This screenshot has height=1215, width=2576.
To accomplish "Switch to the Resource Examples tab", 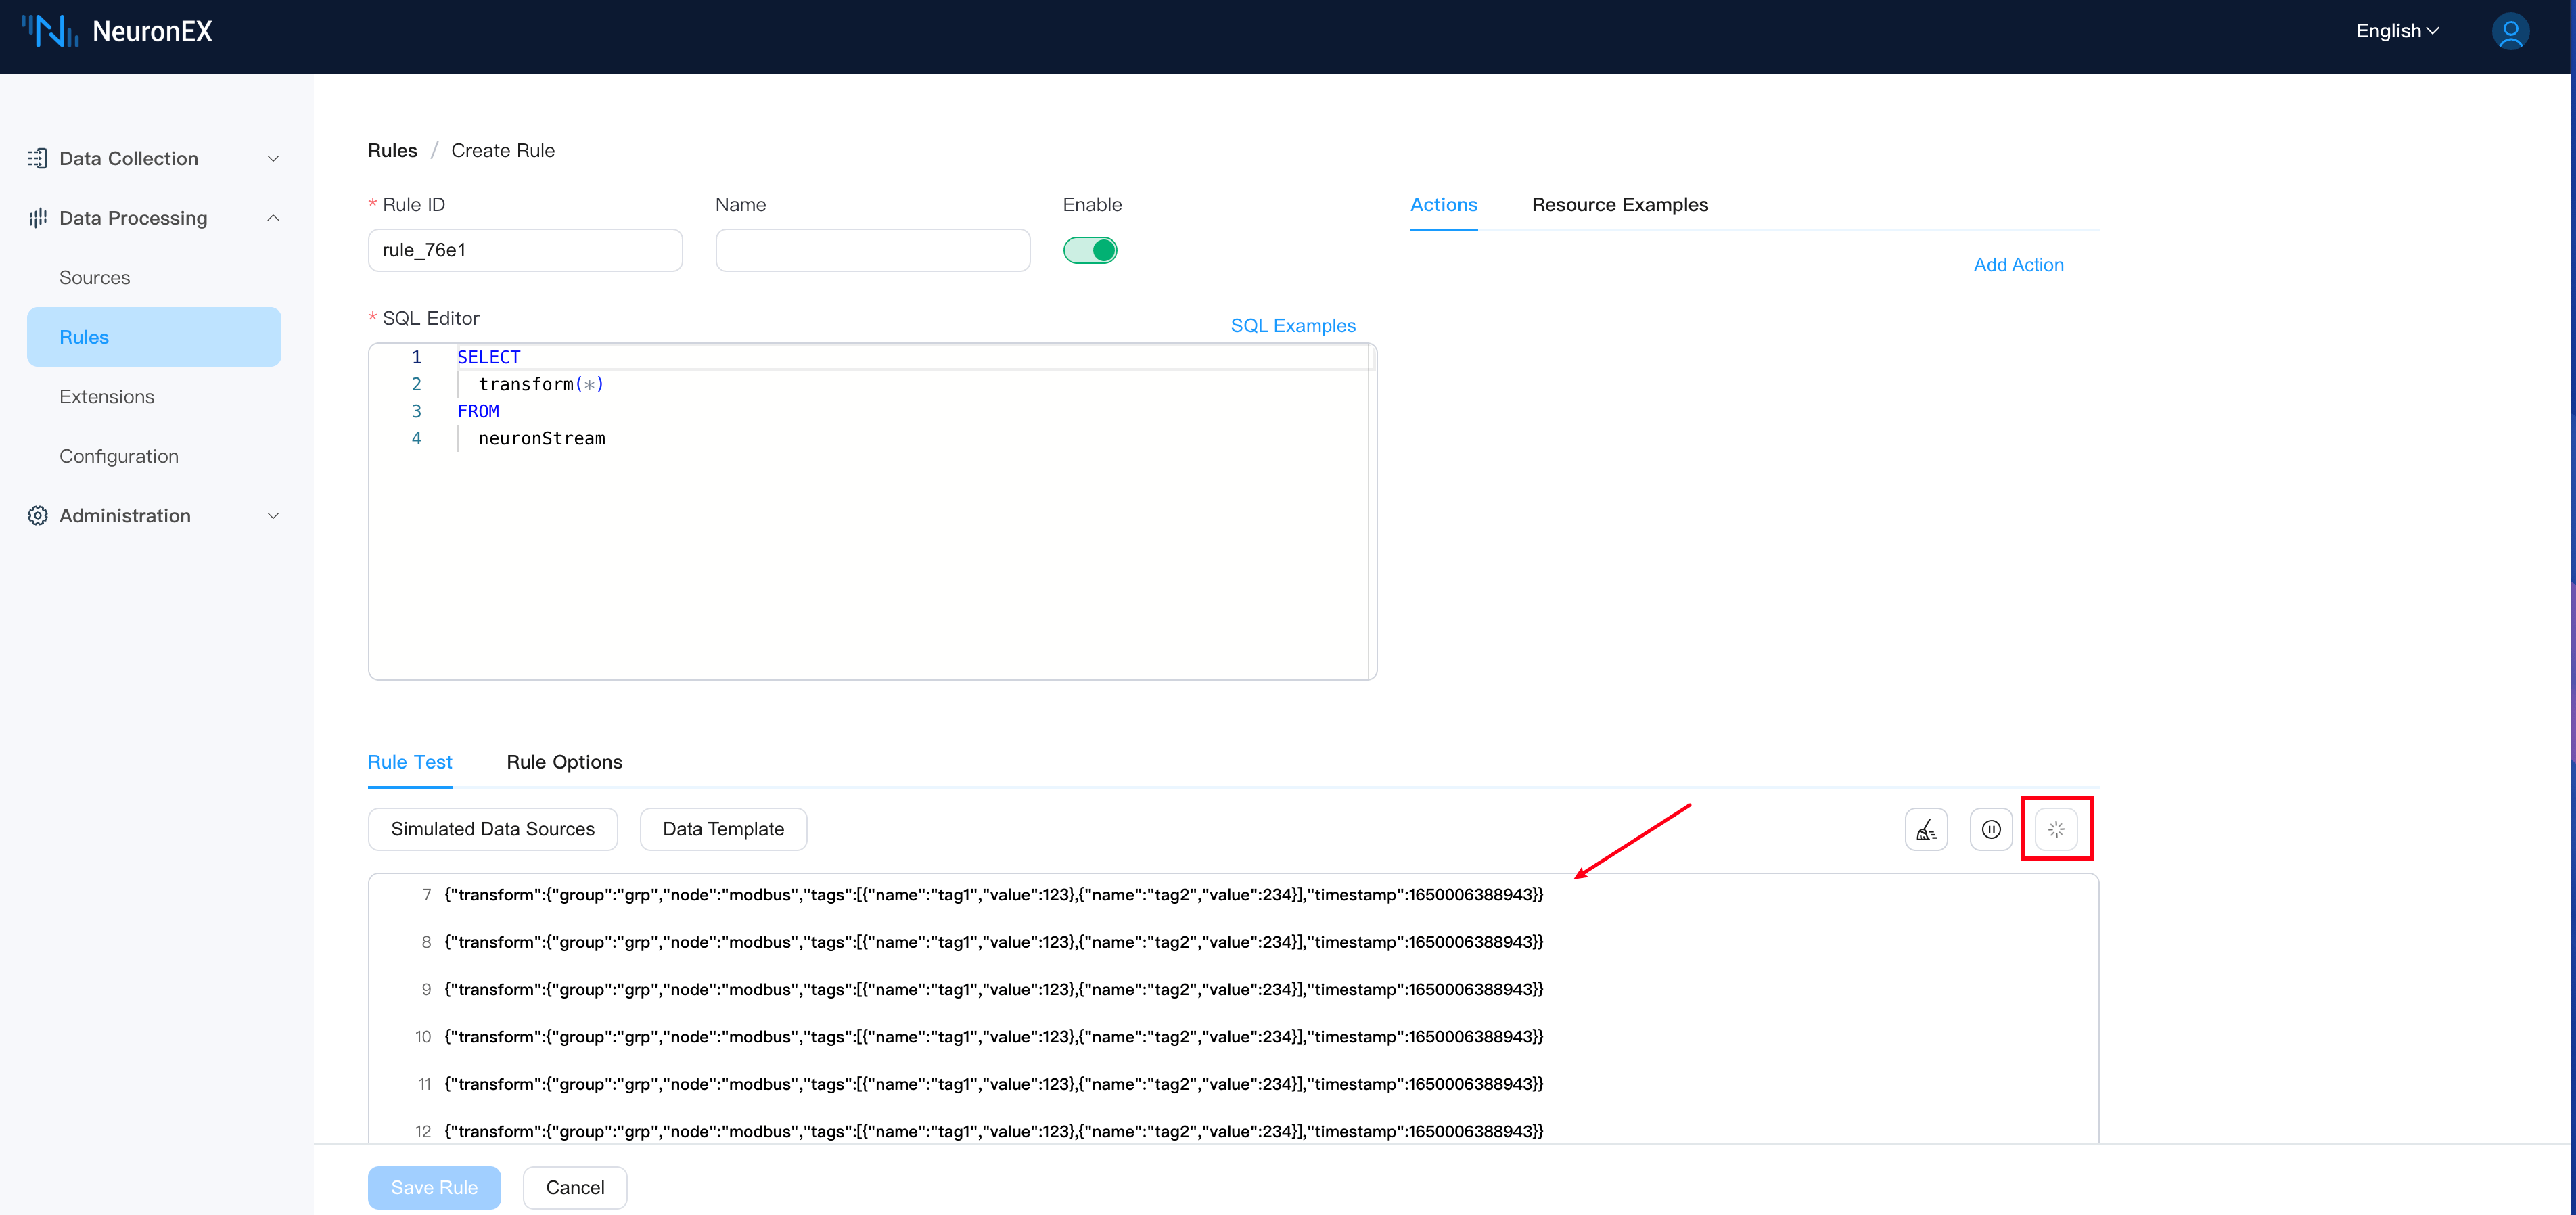I will (x=1619, y=205).
